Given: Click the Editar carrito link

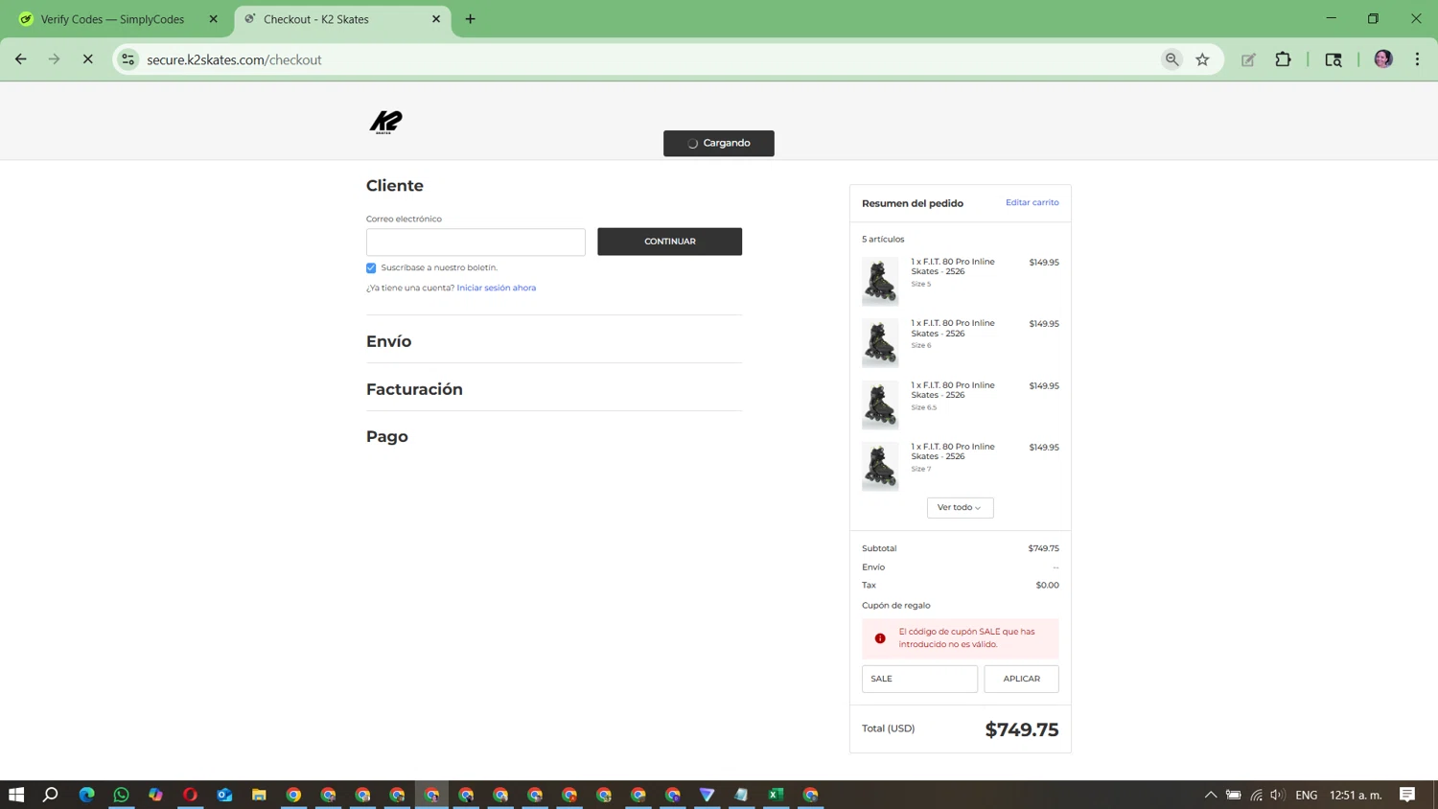Looking at the screenshot, I should pyautogui.click(x=1032, y=202).
